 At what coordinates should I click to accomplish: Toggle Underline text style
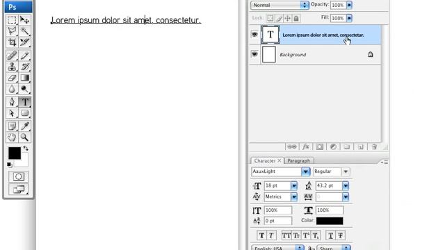pyautogui.click(x=331, y=235)
